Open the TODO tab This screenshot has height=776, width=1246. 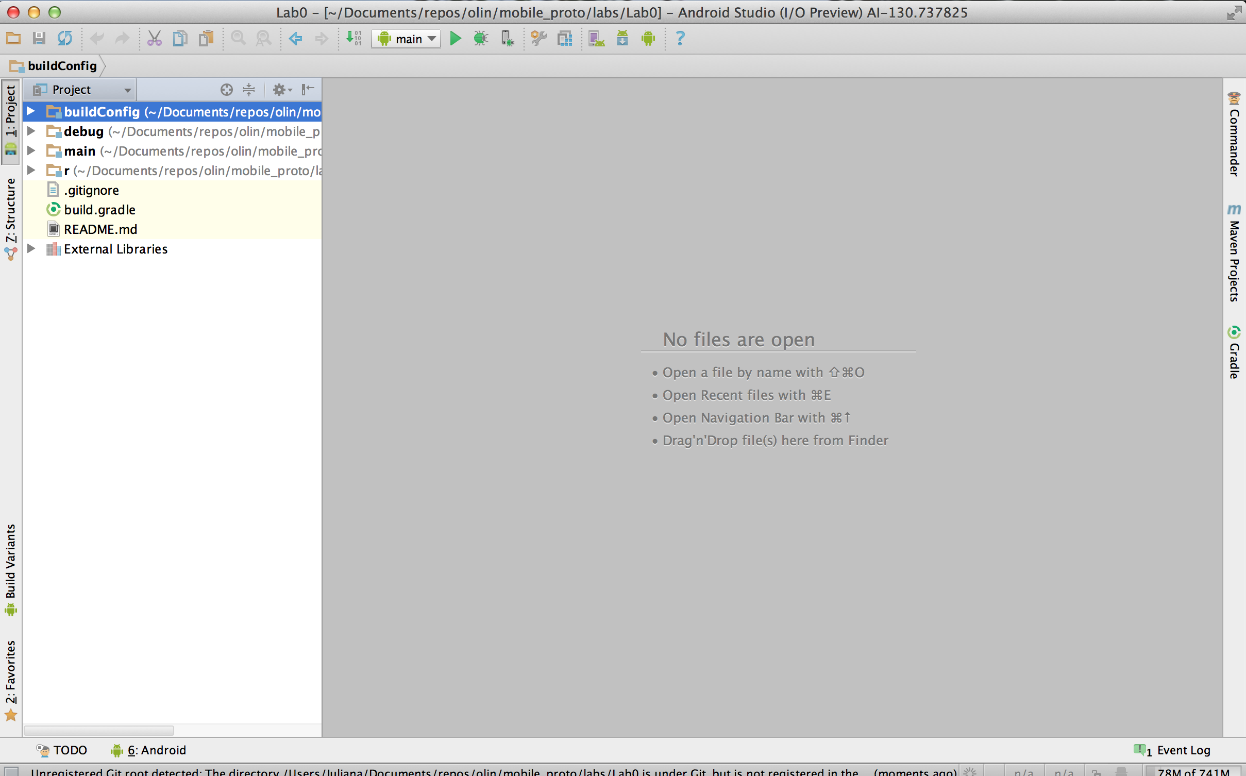62,750
